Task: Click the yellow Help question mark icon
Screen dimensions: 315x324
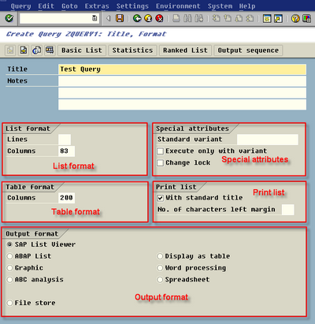Action: [295, 18]
